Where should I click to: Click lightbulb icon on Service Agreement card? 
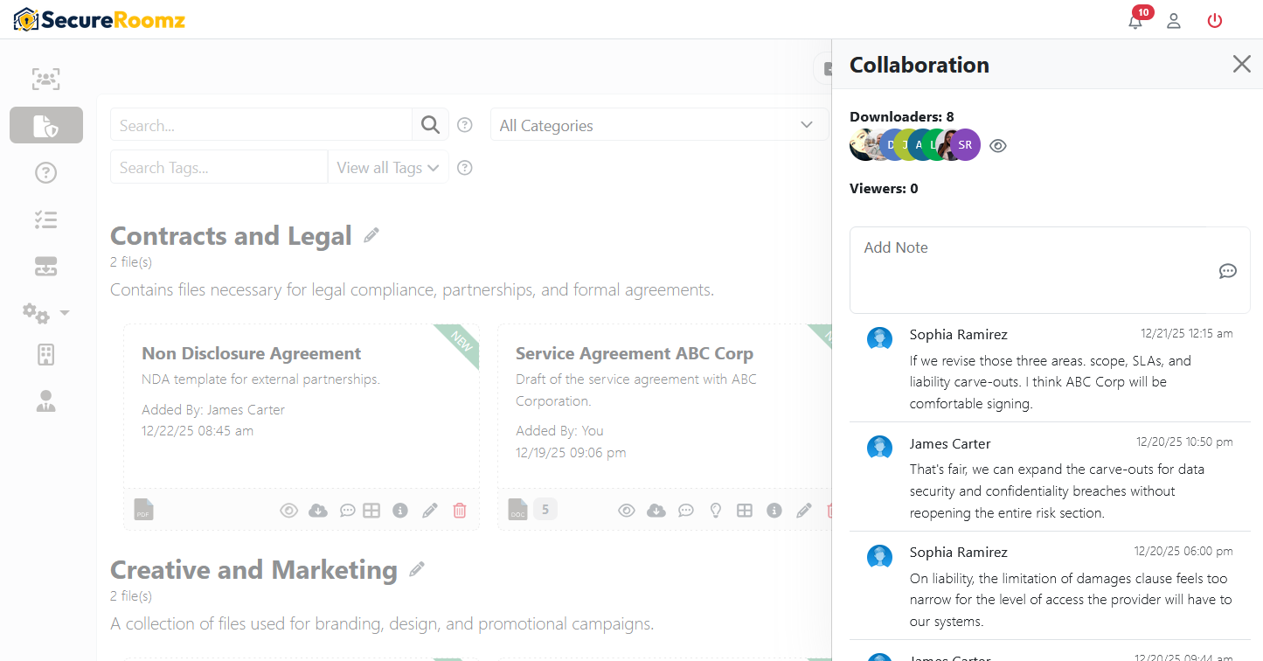[716, 511]
